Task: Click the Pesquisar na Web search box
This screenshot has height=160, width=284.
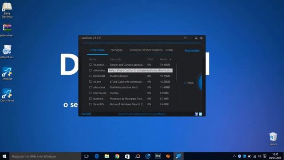Action: point(45,156)
